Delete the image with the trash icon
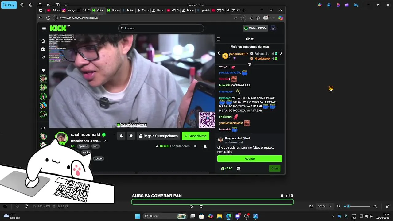The image size is (393, 221). pos(31,5)
